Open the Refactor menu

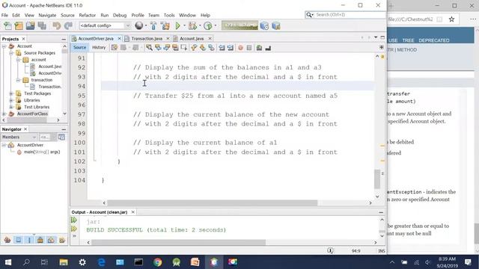[x=87, y=15]
